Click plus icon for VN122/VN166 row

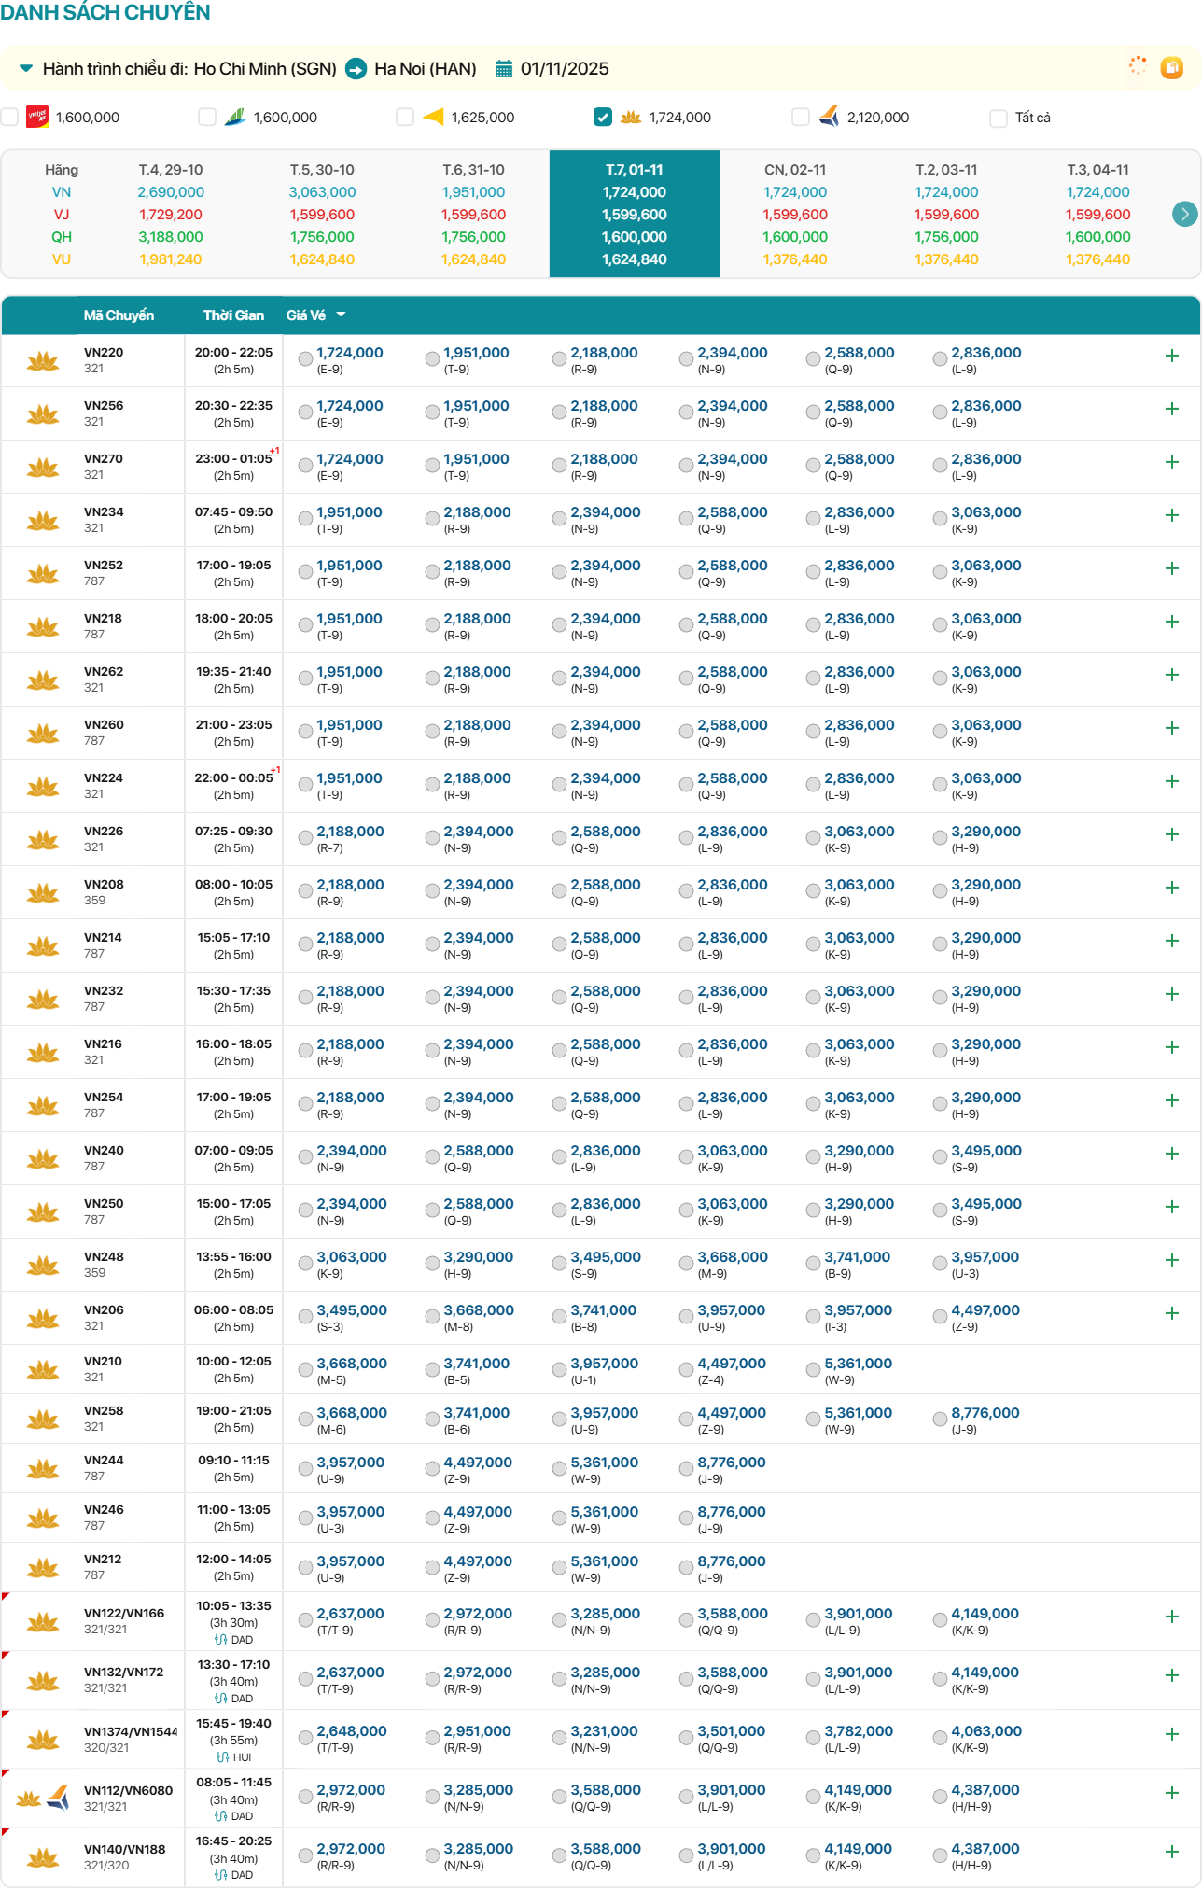point(1172,1617)
